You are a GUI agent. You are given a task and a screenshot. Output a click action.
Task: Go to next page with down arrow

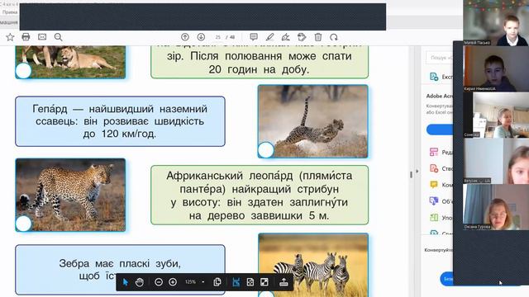201,37
